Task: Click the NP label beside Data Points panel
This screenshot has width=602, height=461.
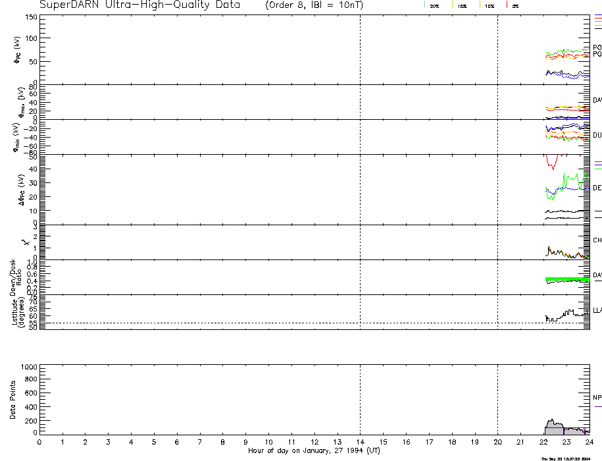Action: pos(597,398)
